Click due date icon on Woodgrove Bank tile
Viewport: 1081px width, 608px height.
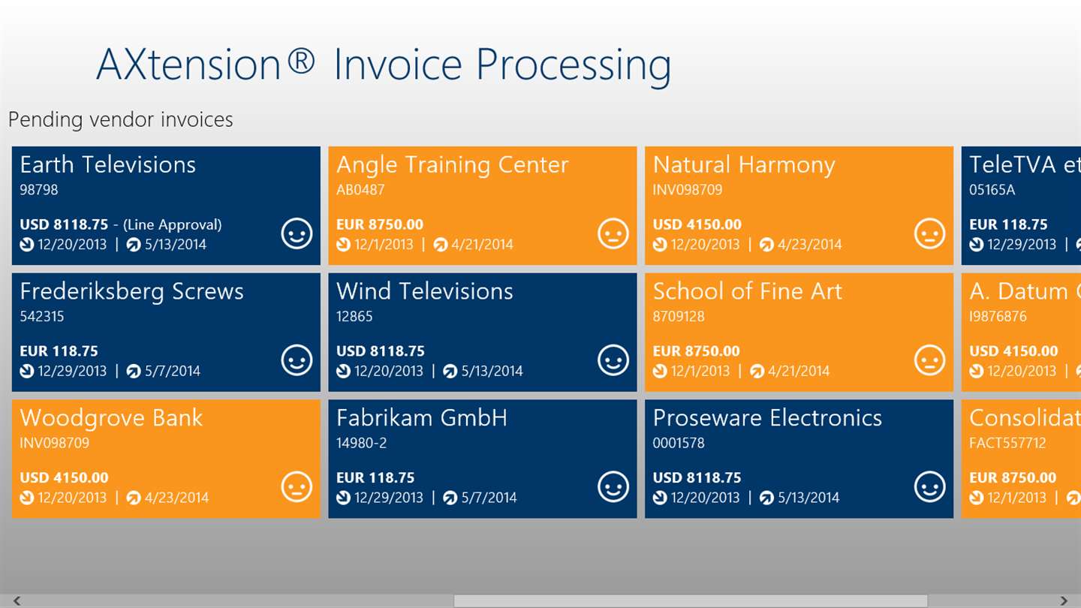[x=134, y=498]
